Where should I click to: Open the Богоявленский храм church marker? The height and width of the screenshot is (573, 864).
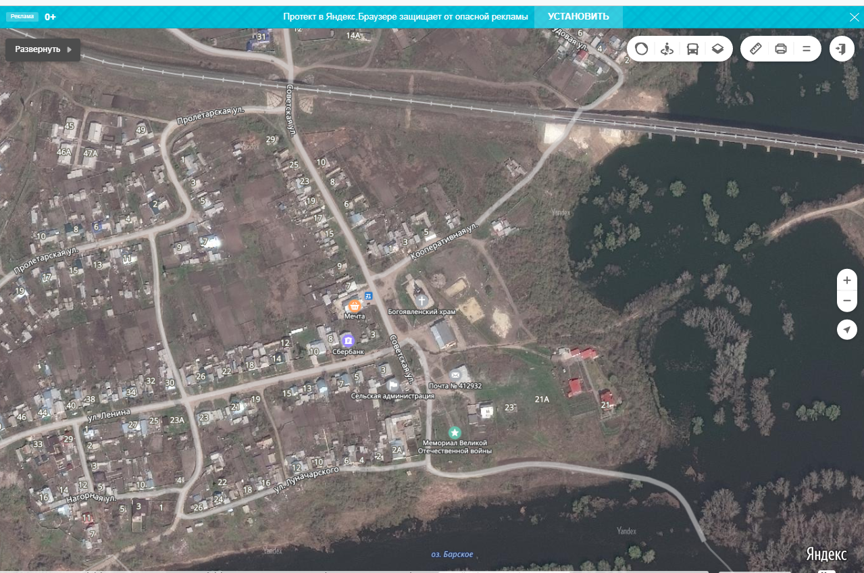[422, 300]
